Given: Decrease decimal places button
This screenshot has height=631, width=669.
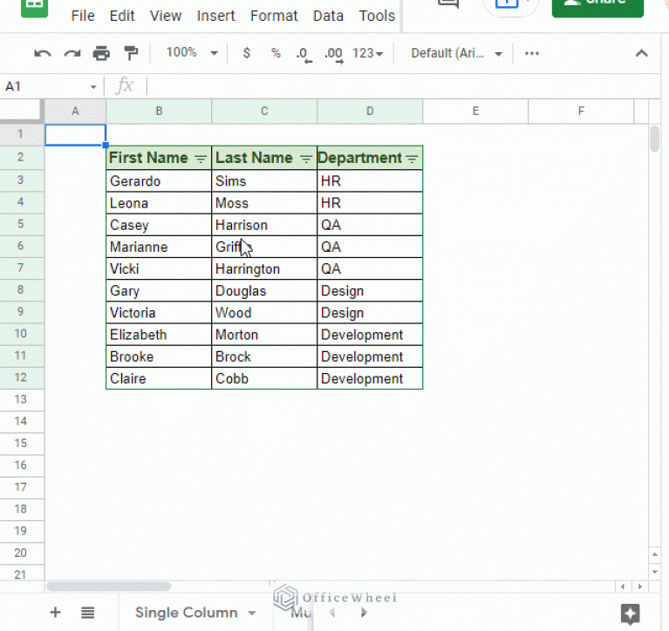Looking at the screenshot, I should point(304,55).
